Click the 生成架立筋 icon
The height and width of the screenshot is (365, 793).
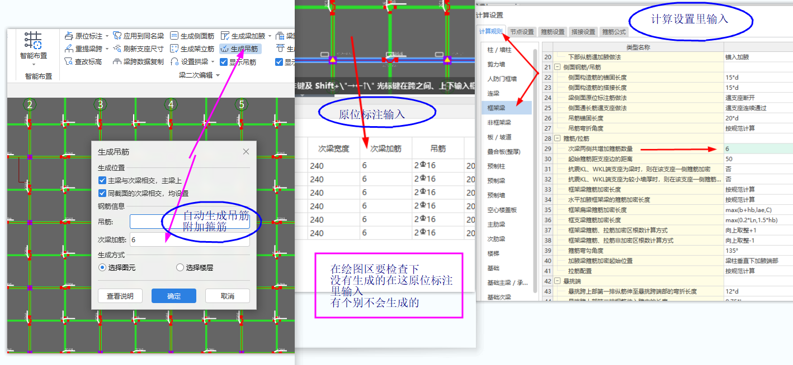point(174,49)
